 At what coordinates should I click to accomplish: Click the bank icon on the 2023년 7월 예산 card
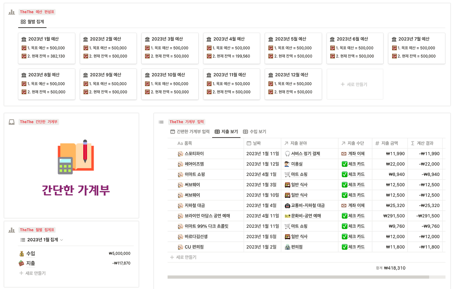click(x=394, y=39)
